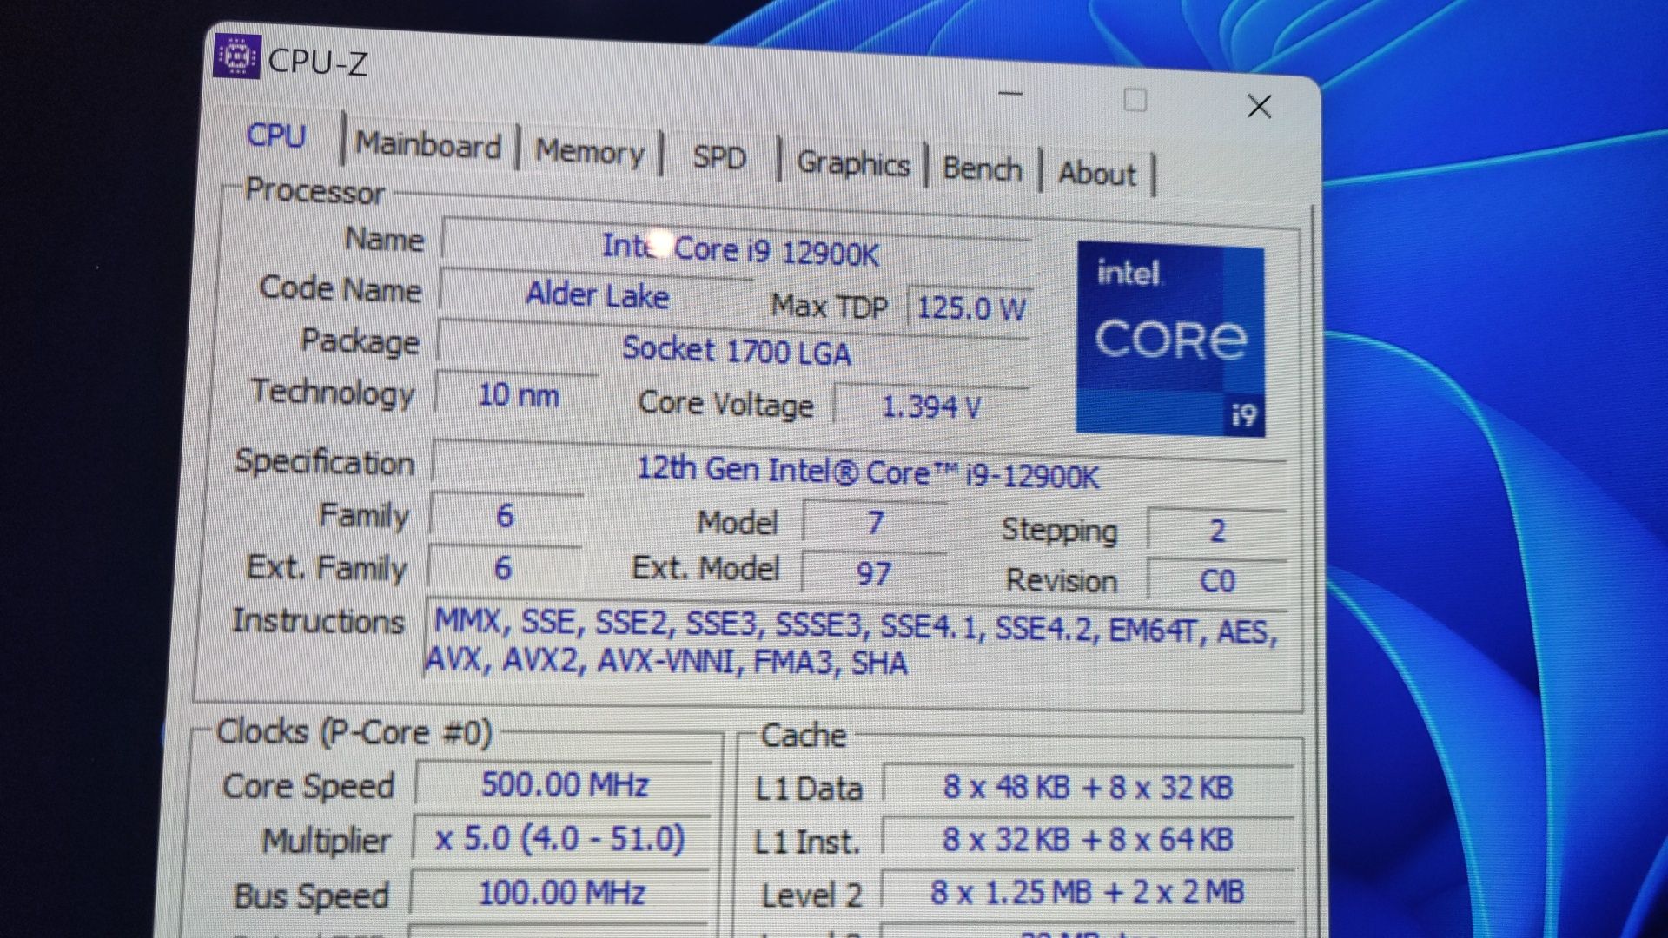
Task: Click the Instructions list starting with MMX
Action: pos(856,644)
